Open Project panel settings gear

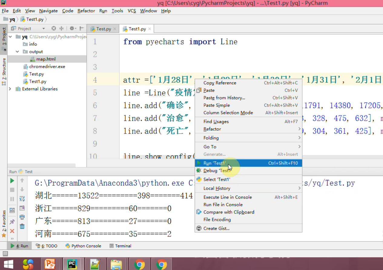click(x=72, y=28)
